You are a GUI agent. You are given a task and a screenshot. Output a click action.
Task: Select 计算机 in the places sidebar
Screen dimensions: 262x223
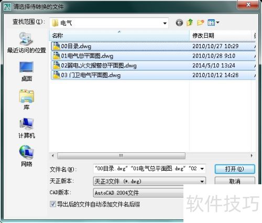pos(27,128)
